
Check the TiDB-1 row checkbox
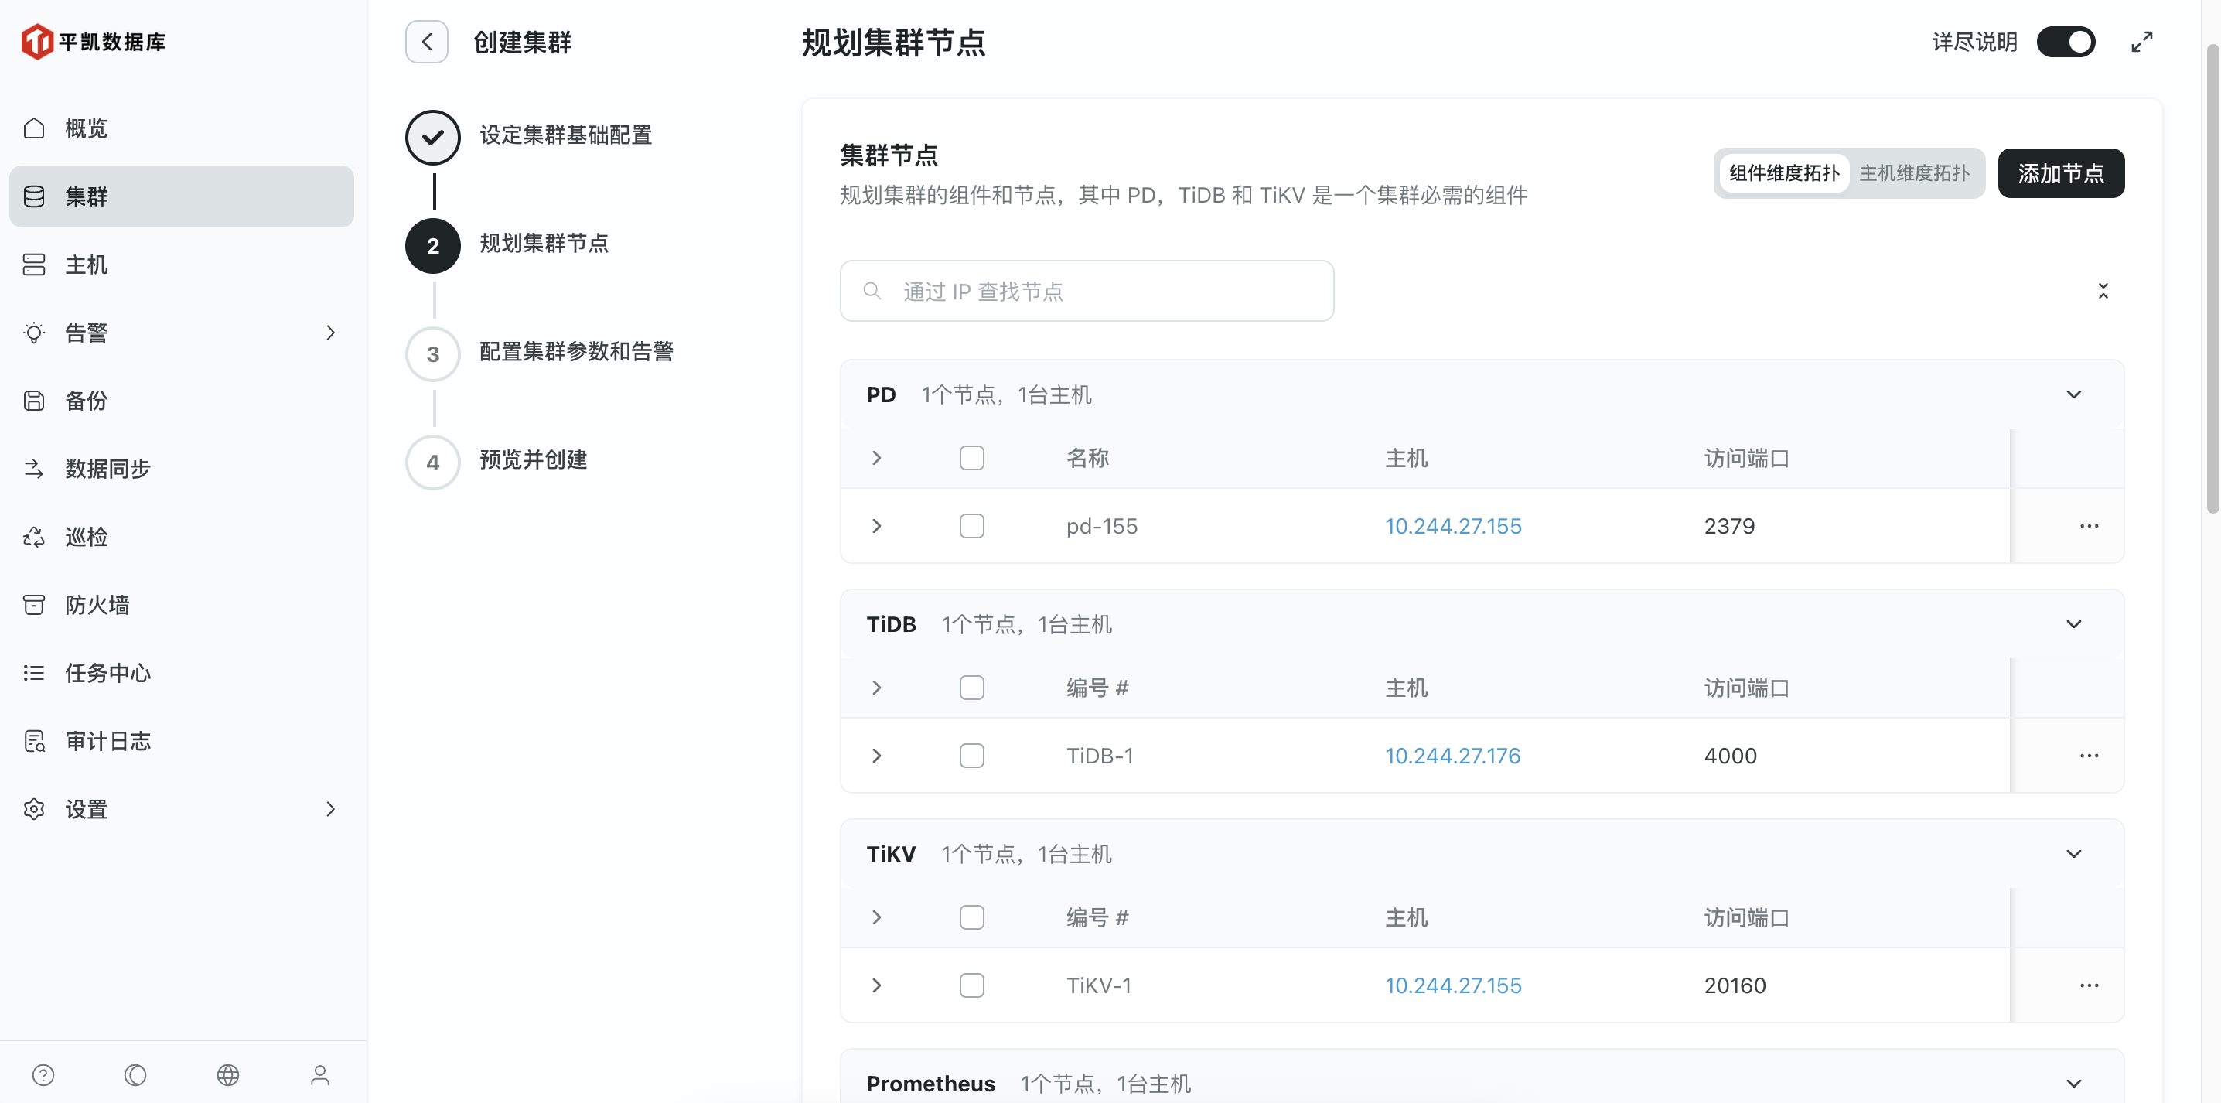tap(971, 756)
